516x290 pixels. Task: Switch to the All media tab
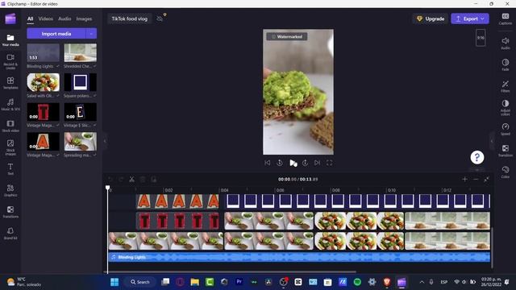pos(31,19)
